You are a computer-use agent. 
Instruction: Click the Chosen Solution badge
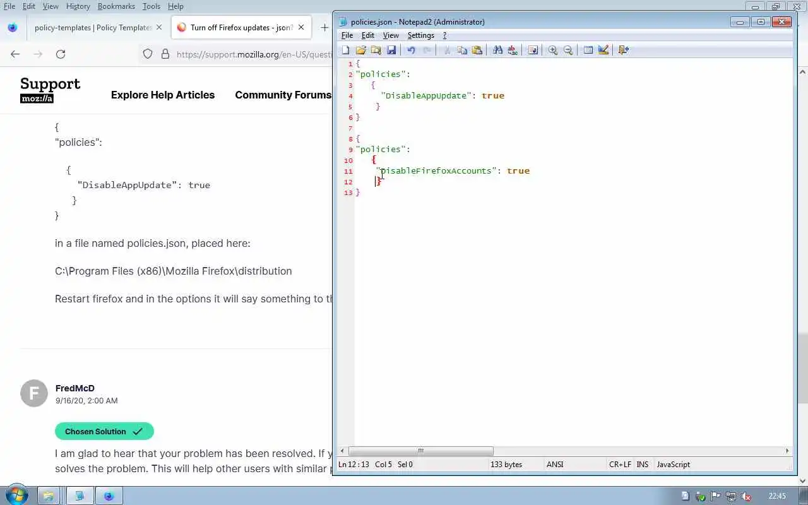[x=104, y=432]
